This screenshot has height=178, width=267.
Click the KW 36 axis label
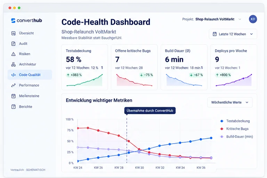[x=201, y=168]
